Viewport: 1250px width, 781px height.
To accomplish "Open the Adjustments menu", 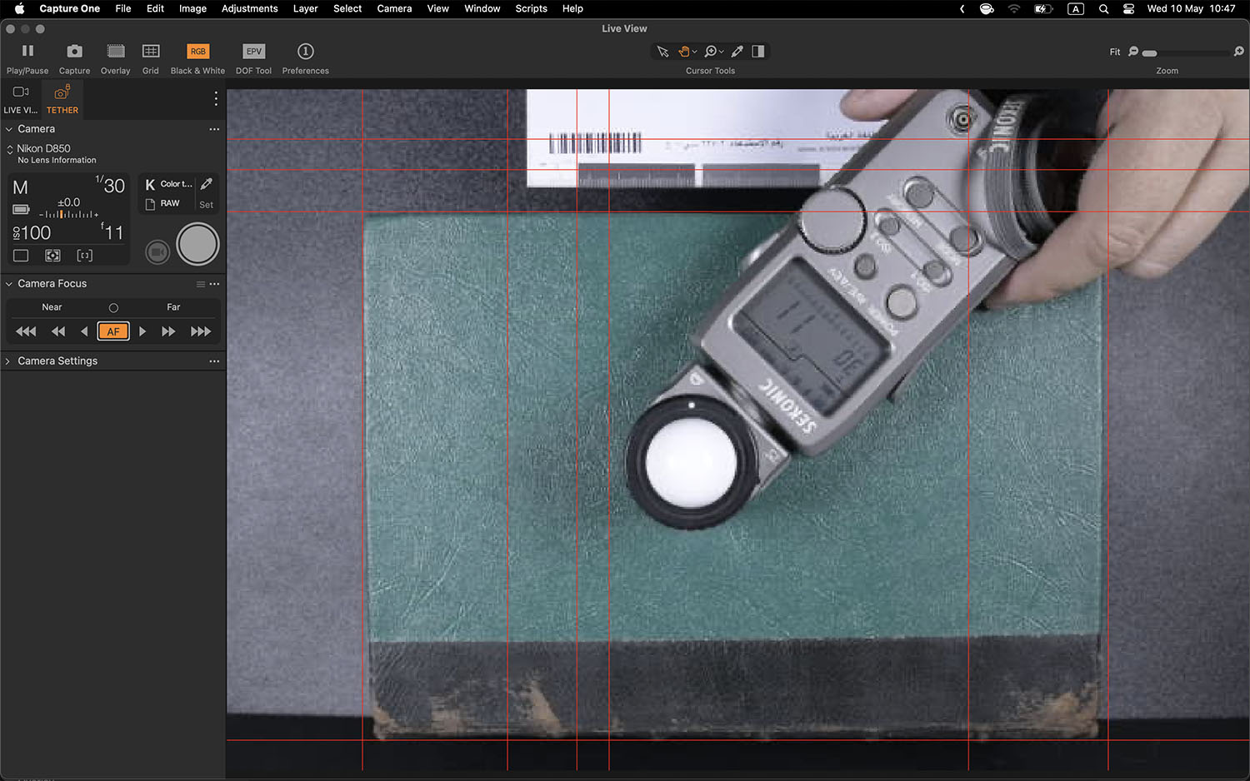I will click(x=249, y=8).
